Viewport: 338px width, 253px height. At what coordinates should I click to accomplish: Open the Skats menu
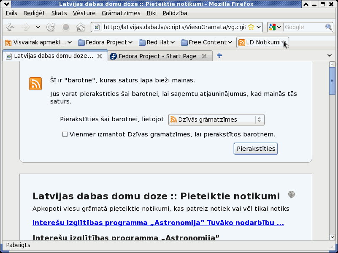tap(59, 14)
